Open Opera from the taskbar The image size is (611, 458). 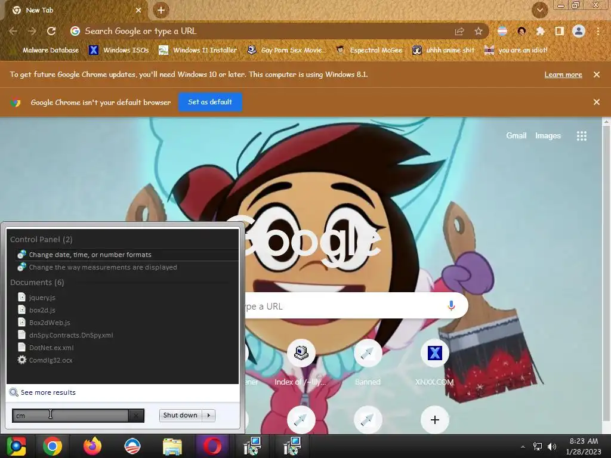212,446
